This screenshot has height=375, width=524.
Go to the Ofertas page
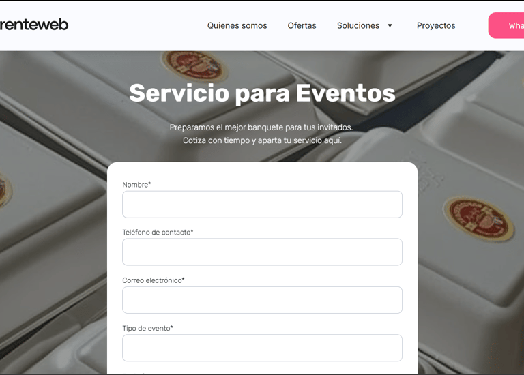[x=302, y=25]
